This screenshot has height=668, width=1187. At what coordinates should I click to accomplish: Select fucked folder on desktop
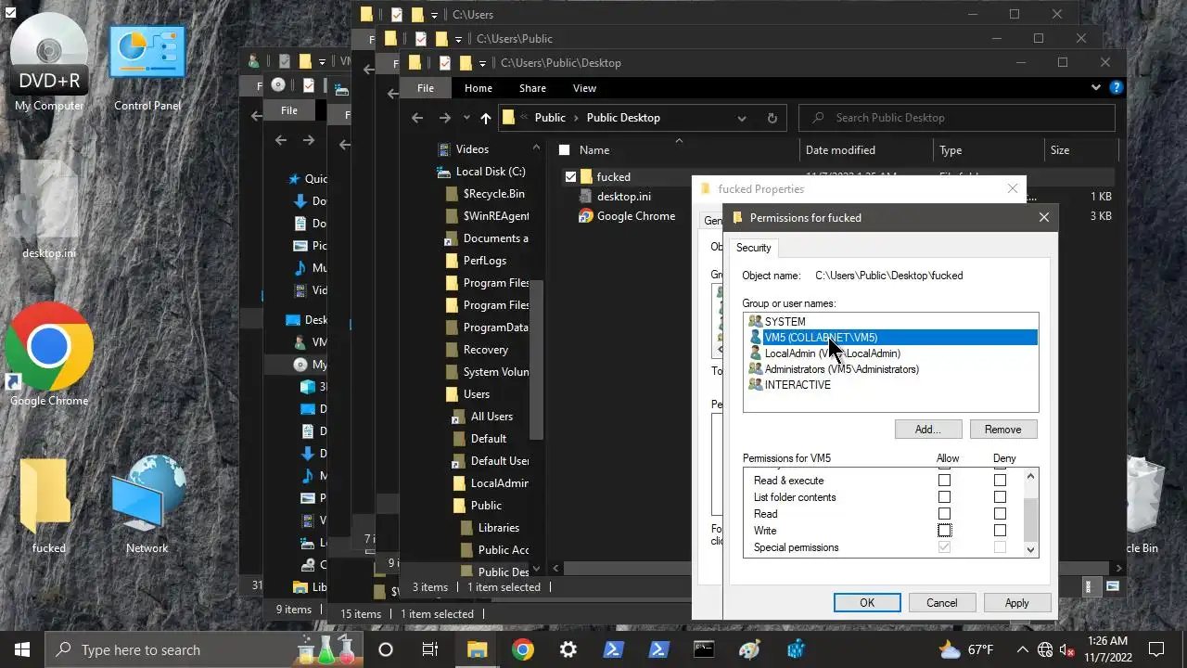point(48,506)
